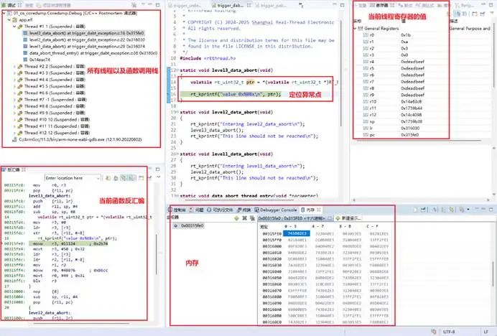
Task: Open the disassembly location dropdown arrow
Action: tap(98, 178)
